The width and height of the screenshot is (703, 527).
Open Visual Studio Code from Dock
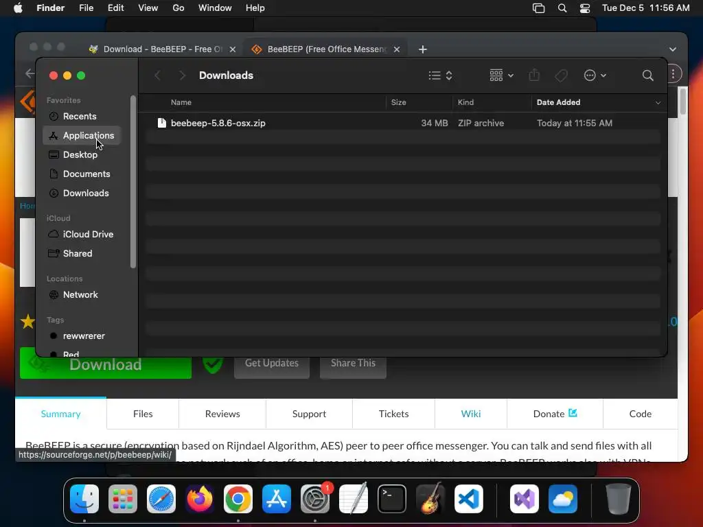click(468, 499)
